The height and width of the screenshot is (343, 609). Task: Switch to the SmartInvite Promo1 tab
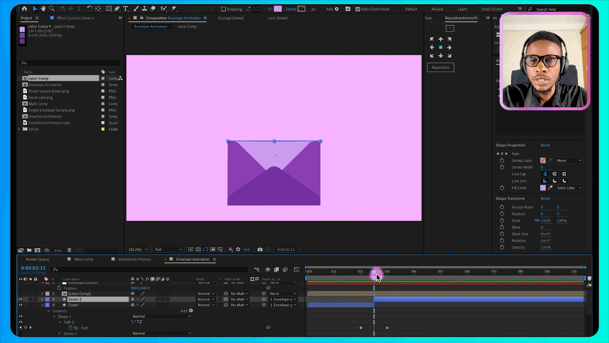click(135, 259)
